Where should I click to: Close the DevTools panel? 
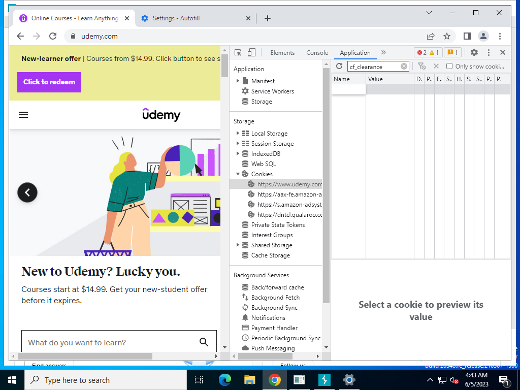click(502, 52)
